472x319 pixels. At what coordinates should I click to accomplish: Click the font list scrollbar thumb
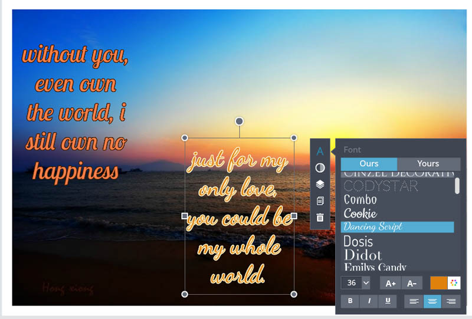tap(457, 186)
